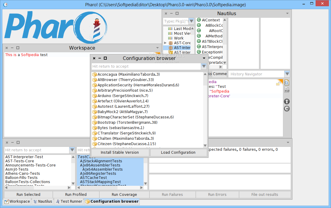Click File out results button
The width and height of the screenshot is (331, 208).
pos(265,194)
